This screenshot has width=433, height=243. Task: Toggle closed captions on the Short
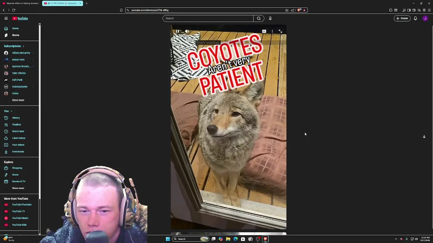coord(264,31)
